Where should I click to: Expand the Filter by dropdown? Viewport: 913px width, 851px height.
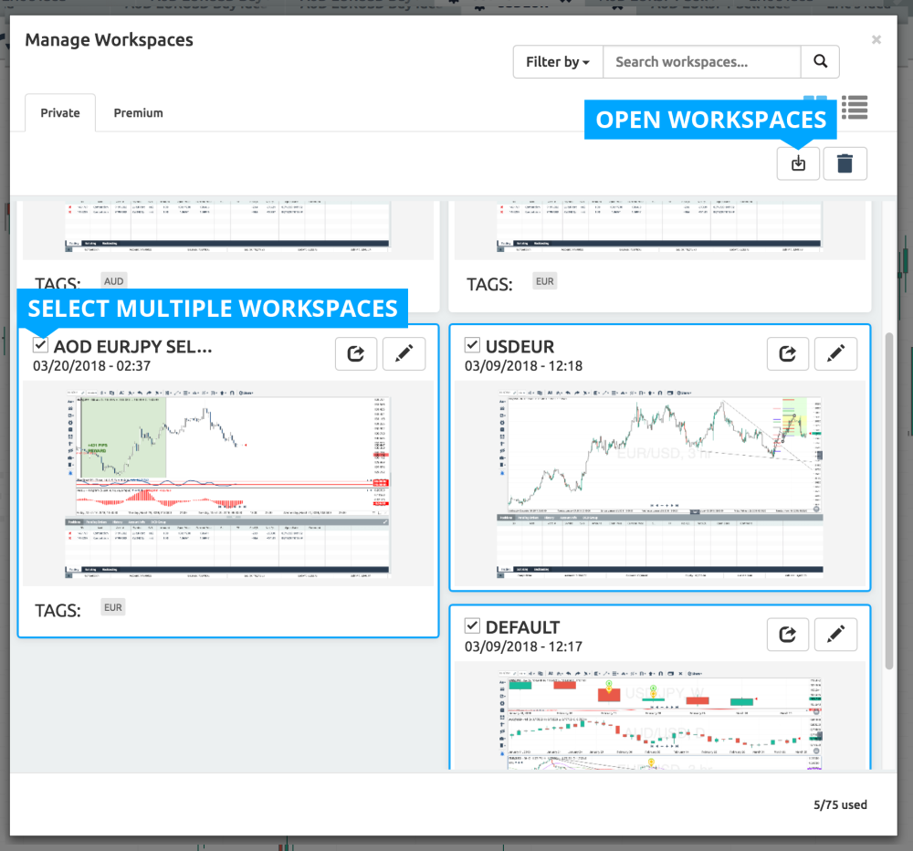coord(558,62)
